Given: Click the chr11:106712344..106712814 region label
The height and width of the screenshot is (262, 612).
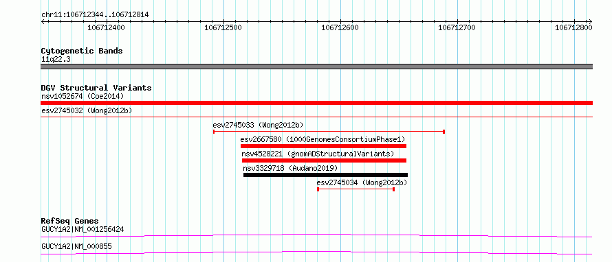Looking at the screenshot, I should click(95, 15).
